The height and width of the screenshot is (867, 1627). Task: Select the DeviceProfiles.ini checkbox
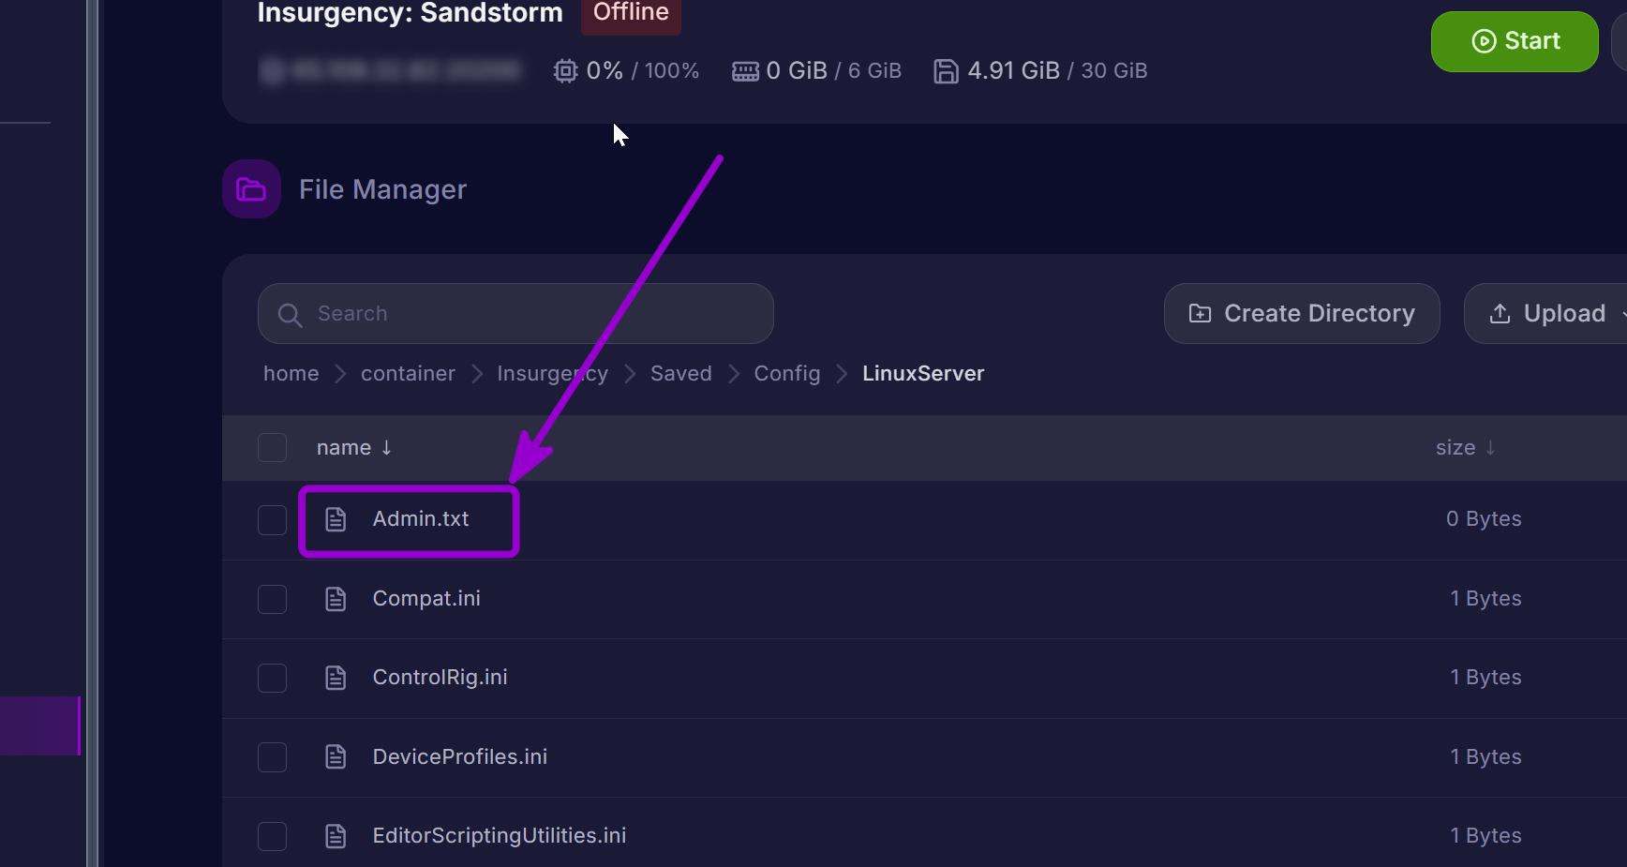[x=272, y=757]
